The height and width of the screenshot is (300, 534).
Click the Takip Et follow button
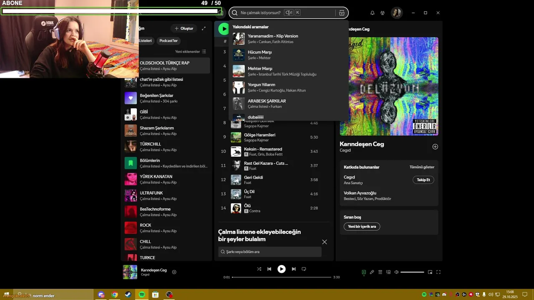423,180
